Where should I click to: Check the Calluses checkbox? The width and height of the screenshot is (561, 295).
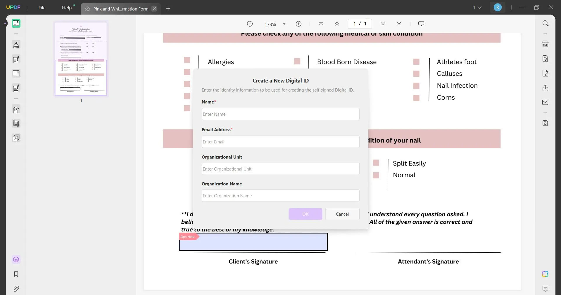coord(416,74)
